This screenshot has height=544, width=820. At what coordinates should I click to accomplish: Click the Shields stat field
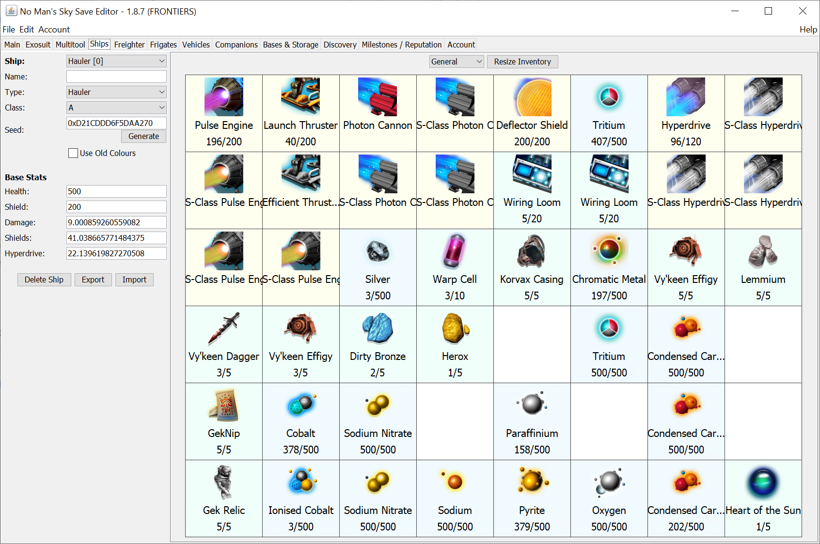pyautogui.click(x=116, y=238)
